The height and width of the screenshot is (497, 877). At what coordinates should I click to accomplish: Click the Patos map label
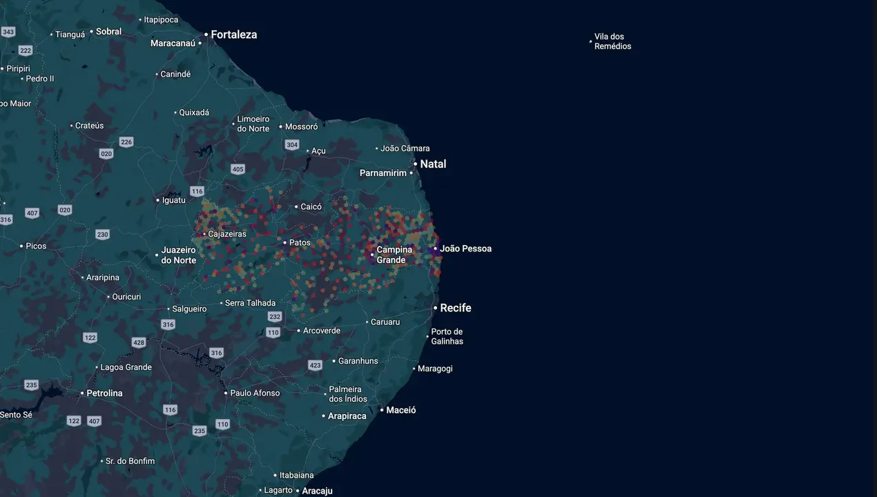point(300,243)
